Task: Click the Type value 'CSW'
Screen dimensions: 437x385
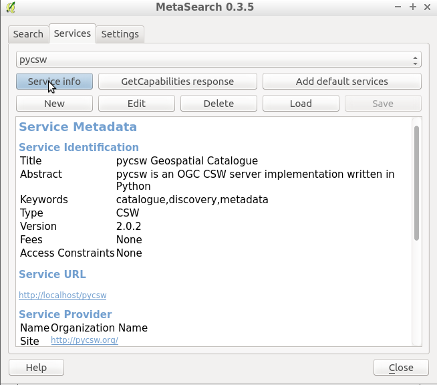Action: (128, 213)
